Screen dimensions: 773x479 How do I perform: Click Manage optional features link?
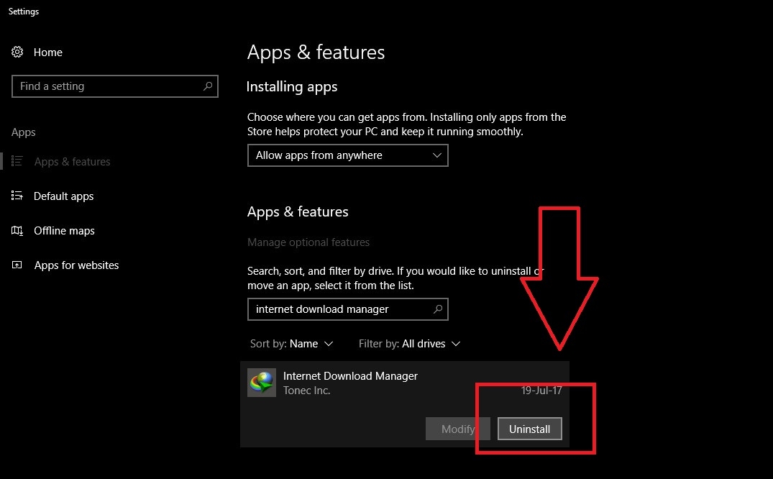(x=308, y=242)
